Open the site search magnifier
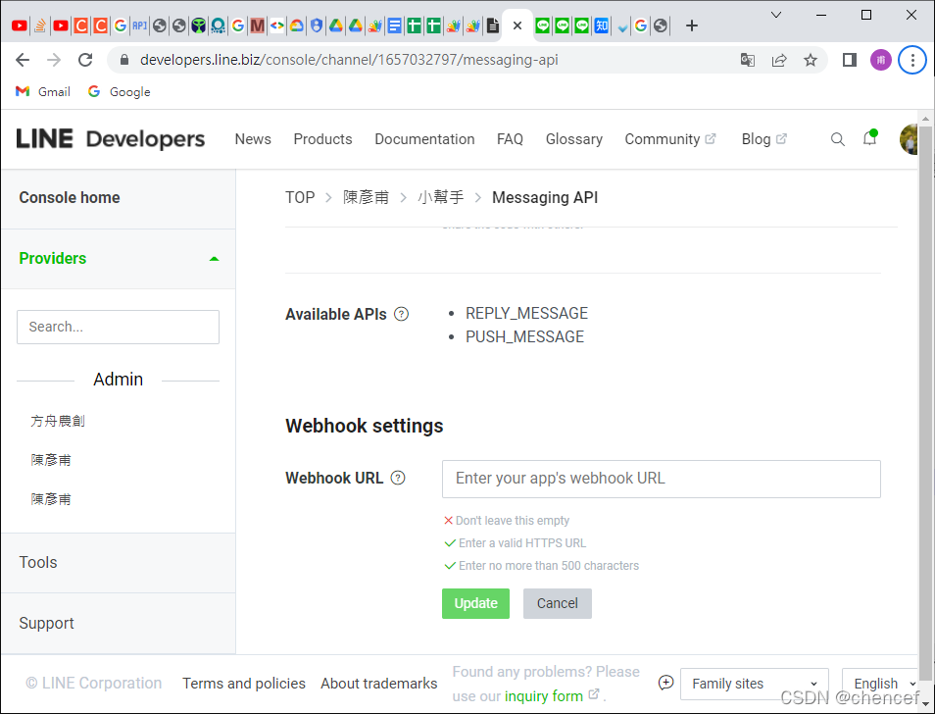The height and width of the screenshot is (714, 935). pyautogui.click(x=837, y=139)
